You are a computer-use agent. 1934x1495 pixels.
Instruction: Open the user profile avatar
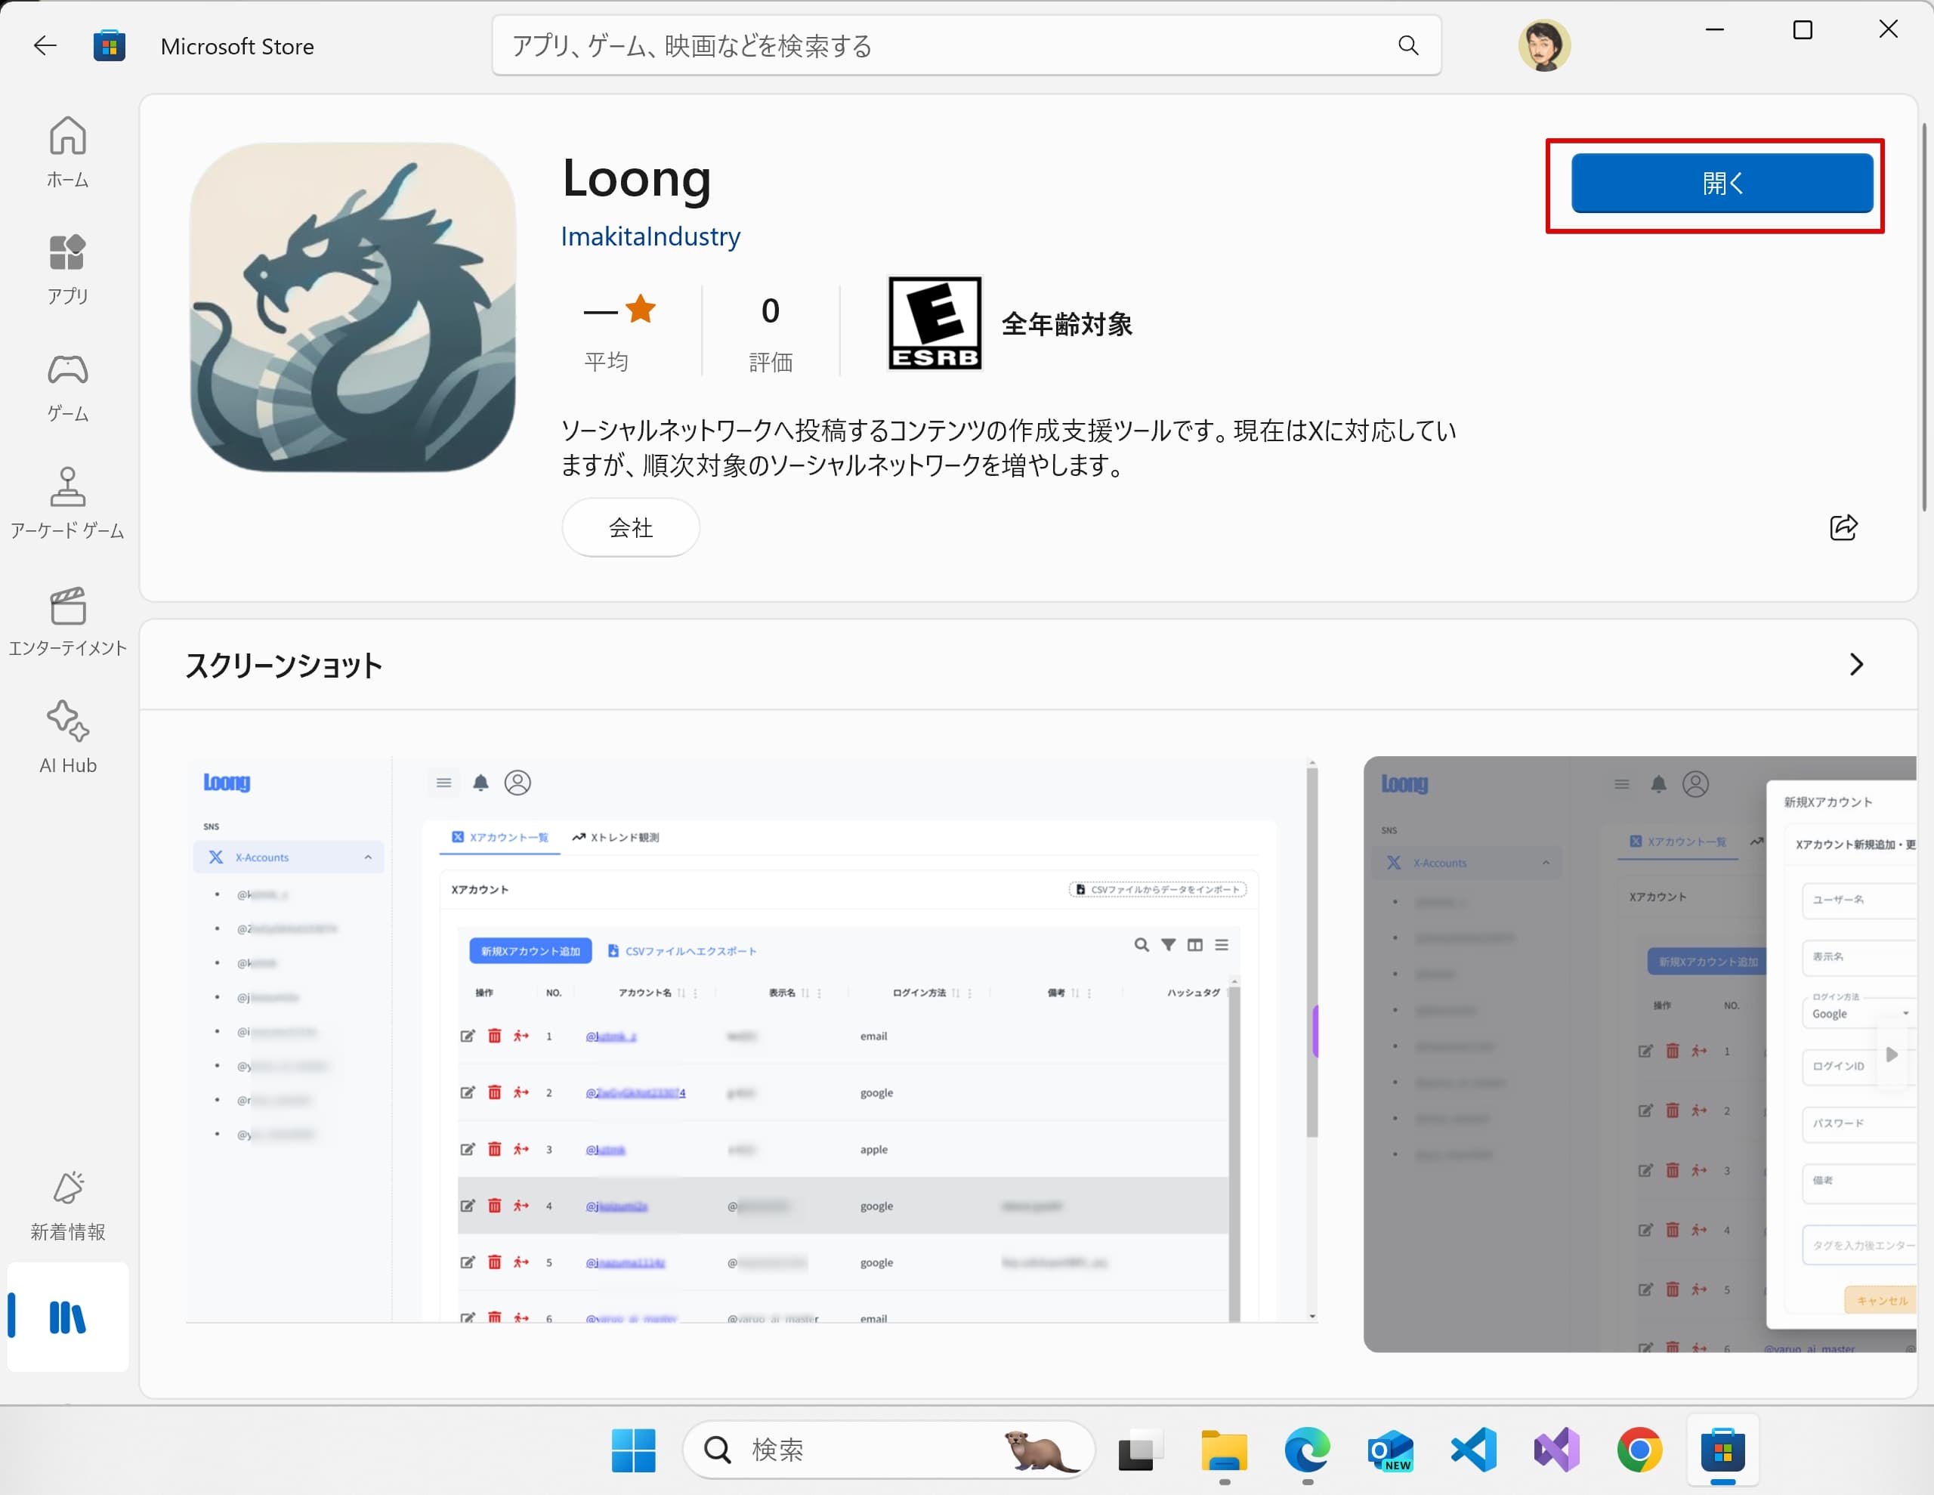tap(1543, 45)
